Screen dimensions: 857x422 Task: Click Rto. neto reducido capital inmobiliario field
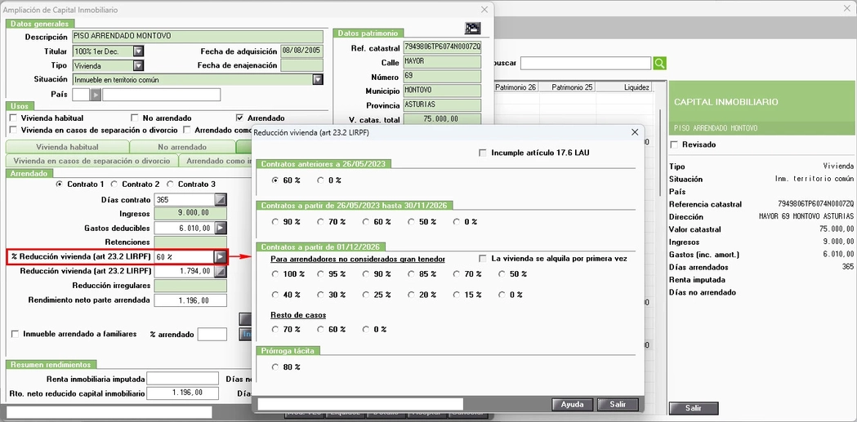tap(182, 393)
